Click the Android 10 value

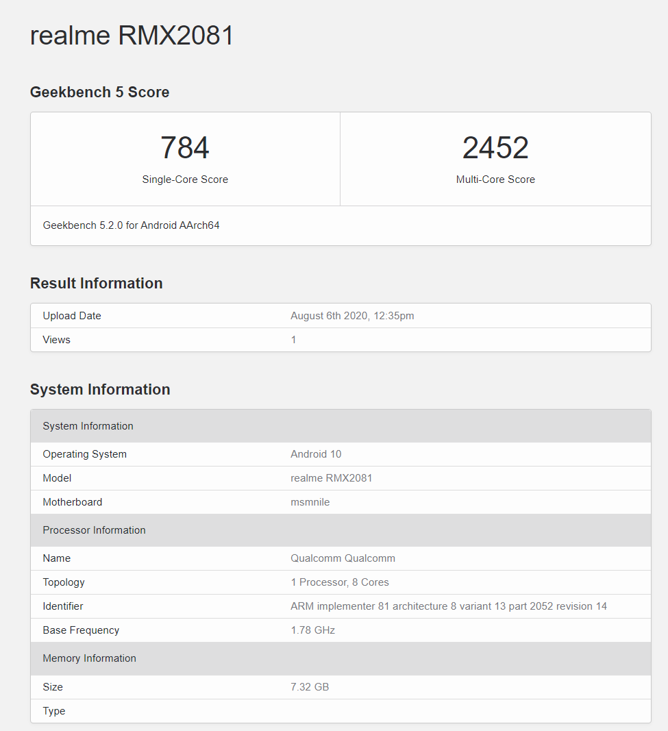(x=315, y=454)
